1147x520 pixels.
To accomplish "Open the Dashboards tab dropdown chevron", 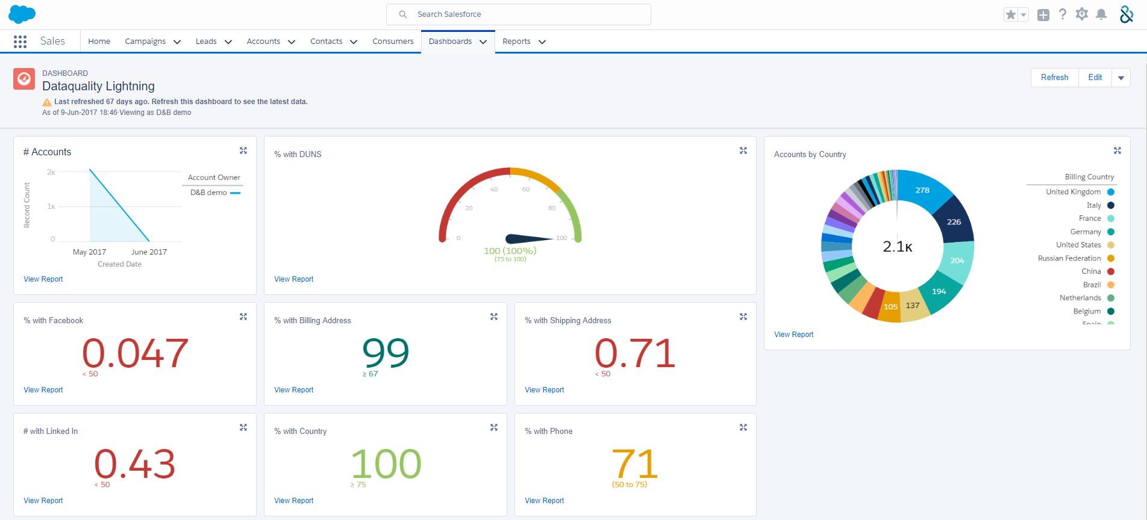I will pos(483,42).
